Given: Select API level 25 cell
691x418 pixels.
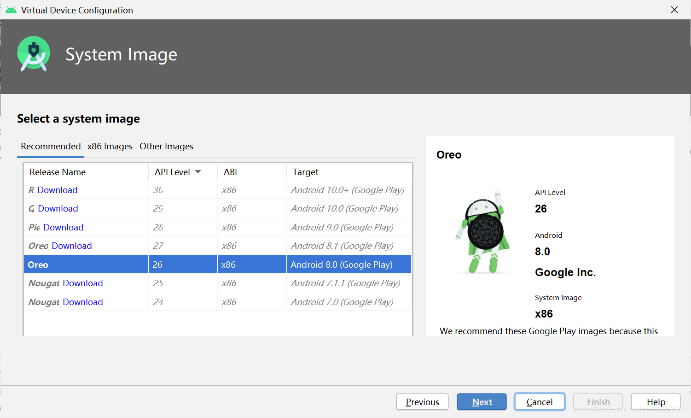Looking at the screenshot, I should pyautogui.click(x=183, y=283).
